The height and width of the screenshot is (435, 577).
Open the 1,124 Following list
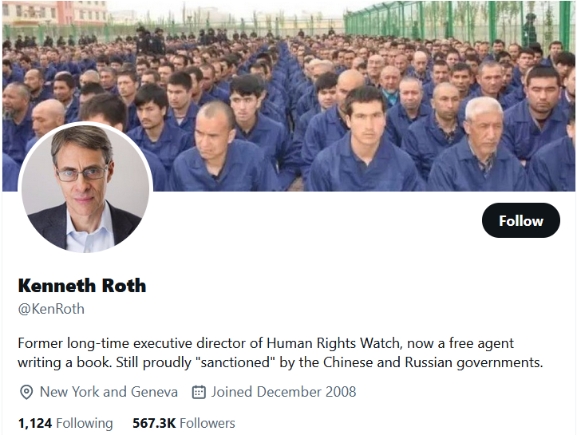(65, 423)
